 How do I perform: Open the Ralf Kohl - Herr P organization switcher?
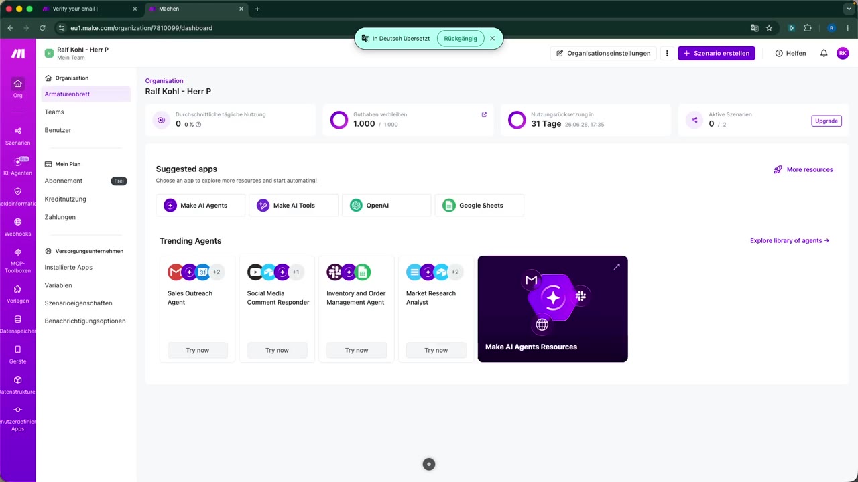pos(76,53)
